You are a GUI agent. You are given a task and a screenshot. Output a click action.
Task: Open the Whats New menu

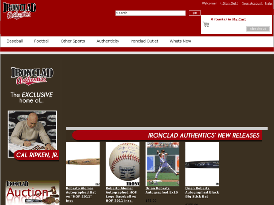tap(180, 41)
